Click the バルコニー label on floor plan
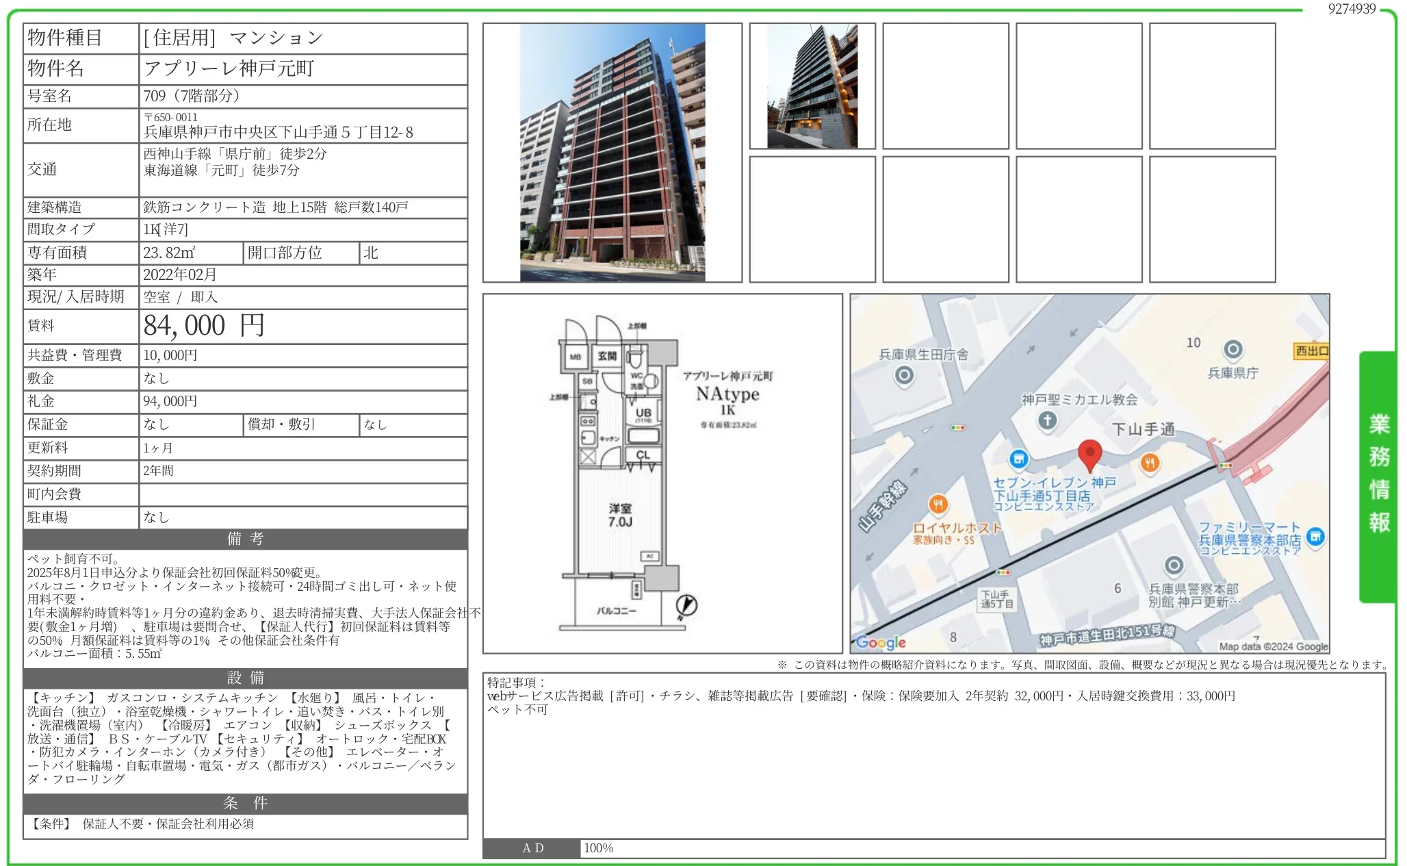The height and width of the screenshot is (866, 1407). pyautogui.click(x=616, y=611)
